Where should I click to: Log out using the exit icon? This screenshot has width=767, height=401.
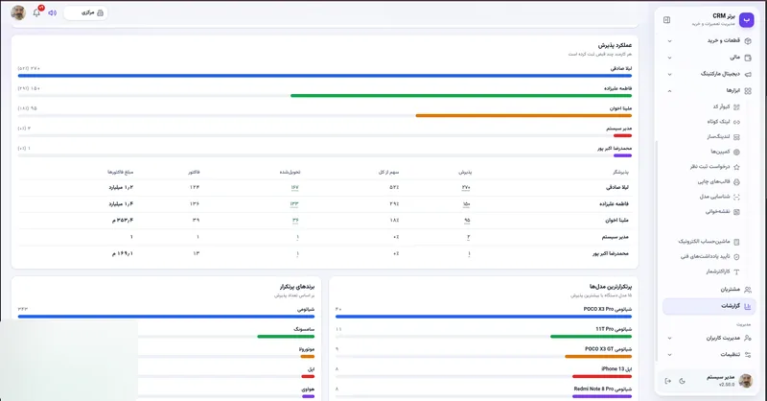[x=667, y=381]
